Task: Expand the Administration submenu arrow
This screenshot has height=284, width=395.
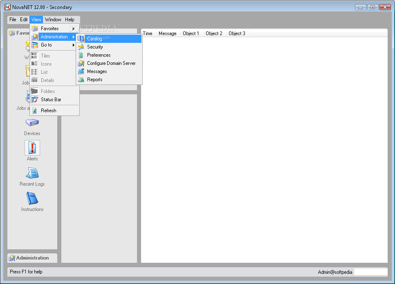Action: pyautogui.click(x=74, y=37)
